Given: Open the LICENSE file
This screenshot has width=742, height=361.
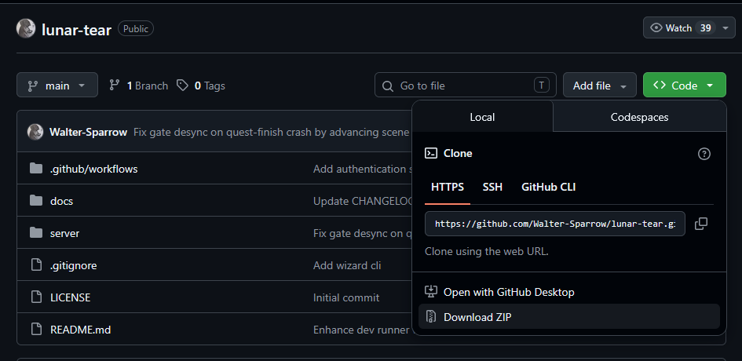Looking at the screenshot, I should 70,297.
